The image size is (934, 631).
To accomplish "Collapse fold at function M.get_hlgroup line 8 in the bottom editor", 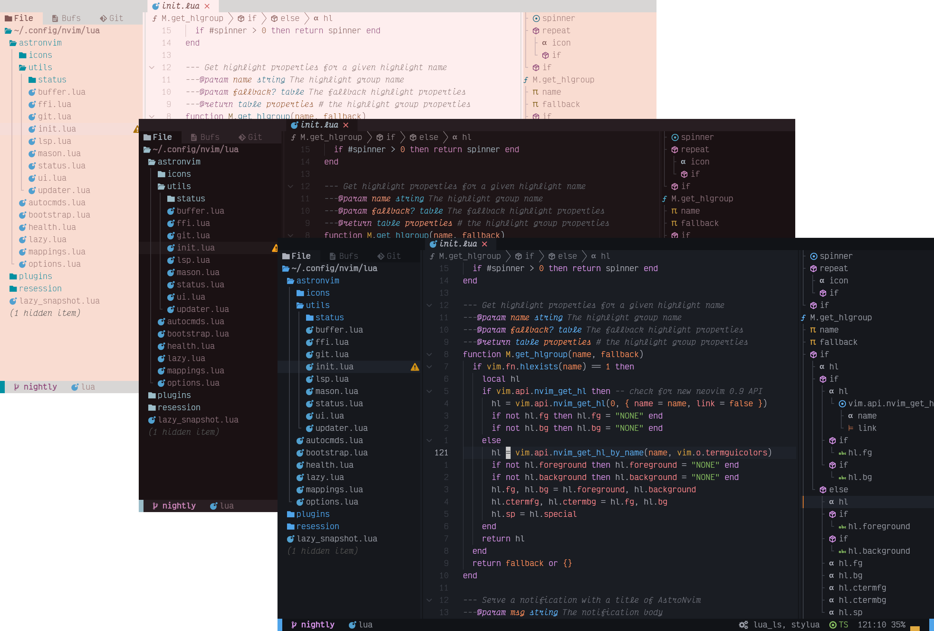I will (429, 354).
